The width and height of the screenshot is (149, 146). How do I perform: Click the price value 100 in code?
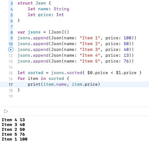pyautogui.click(x=127, y=38)
